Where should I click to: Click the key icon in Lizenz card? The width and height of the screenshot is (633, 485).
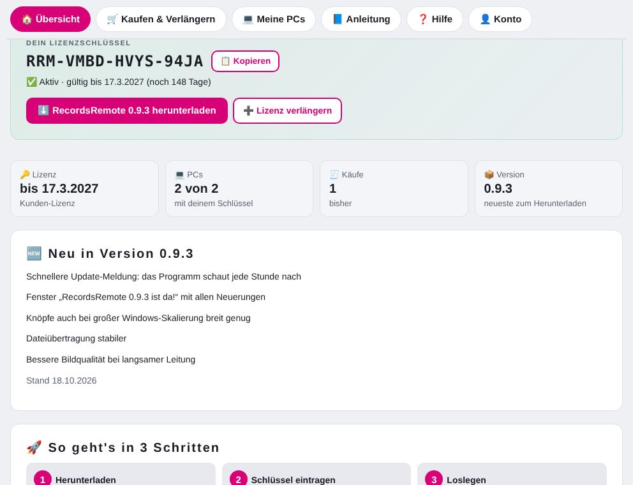point(25,174)
